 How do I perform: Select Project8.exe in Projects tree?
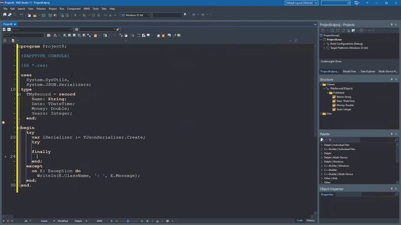(x=334, y=39)
